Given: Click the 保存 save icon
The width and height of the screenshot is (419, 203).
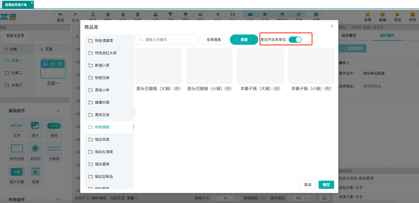Looking at the screenshot, I should click(413, 15).
